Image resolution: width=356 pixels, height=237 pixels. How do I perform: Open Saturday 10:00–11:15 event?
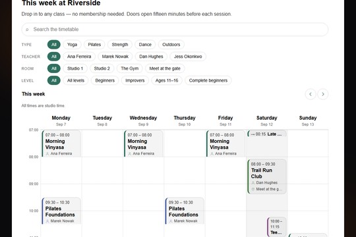pos(276,227)
